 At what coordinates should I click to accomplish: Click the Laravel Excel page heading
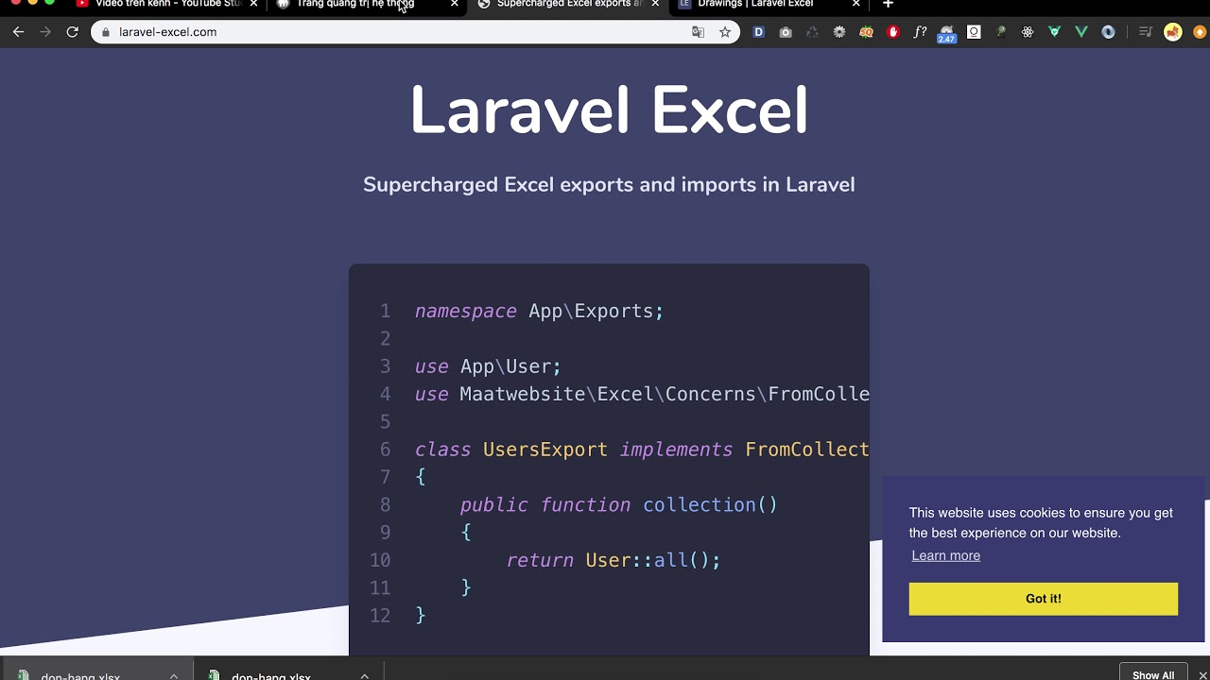click(x=609, y=110)
